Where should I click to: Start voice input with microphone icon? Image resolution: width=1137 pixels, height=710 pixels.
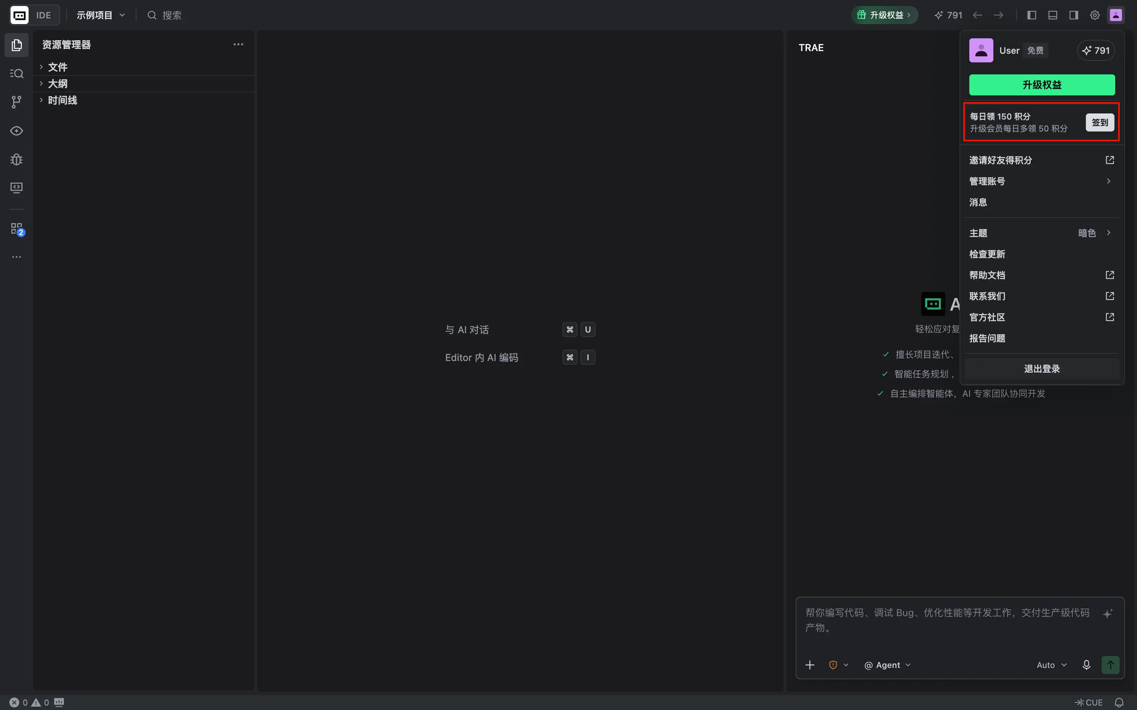pos(1086,665)
